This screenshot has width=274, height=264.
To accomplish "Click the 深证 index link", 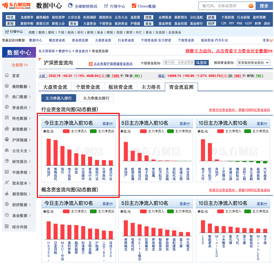I will [x=162, y=76].
